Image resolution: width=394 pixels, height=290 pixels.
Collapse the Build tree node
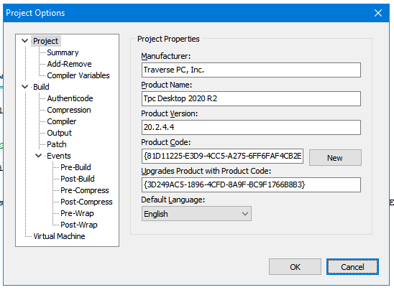(x=25, y=87)
